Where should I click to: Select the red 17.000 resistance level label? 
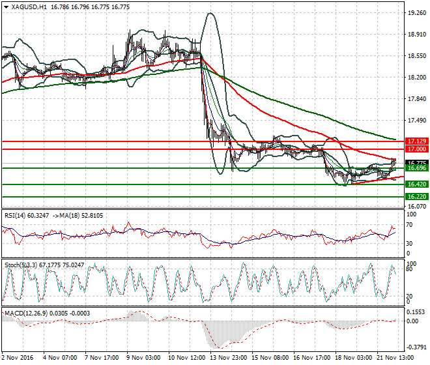point(416,149)
